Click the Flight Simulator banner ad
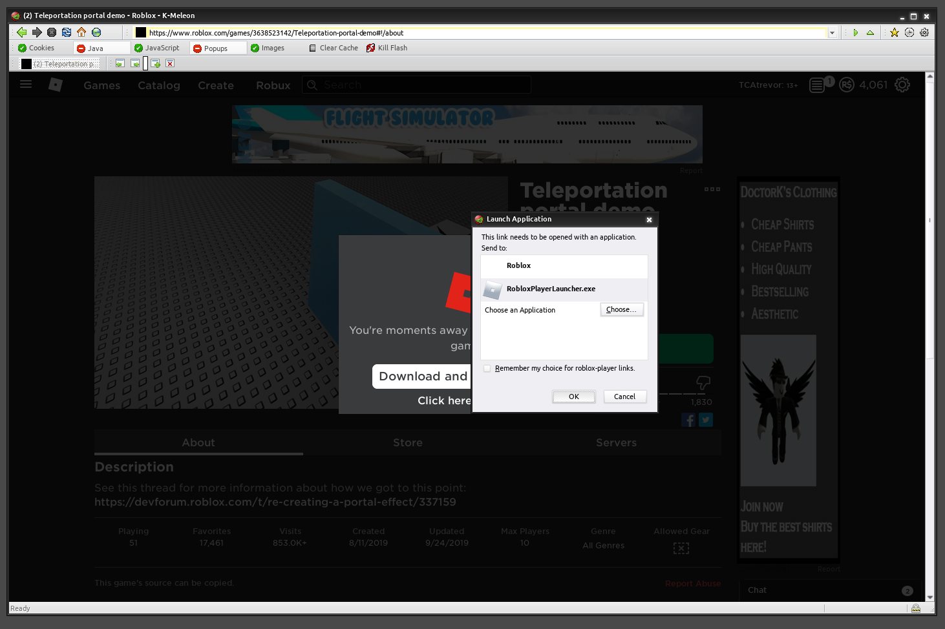945x629 pixels. pyautogui.click(x=467, y=134)
